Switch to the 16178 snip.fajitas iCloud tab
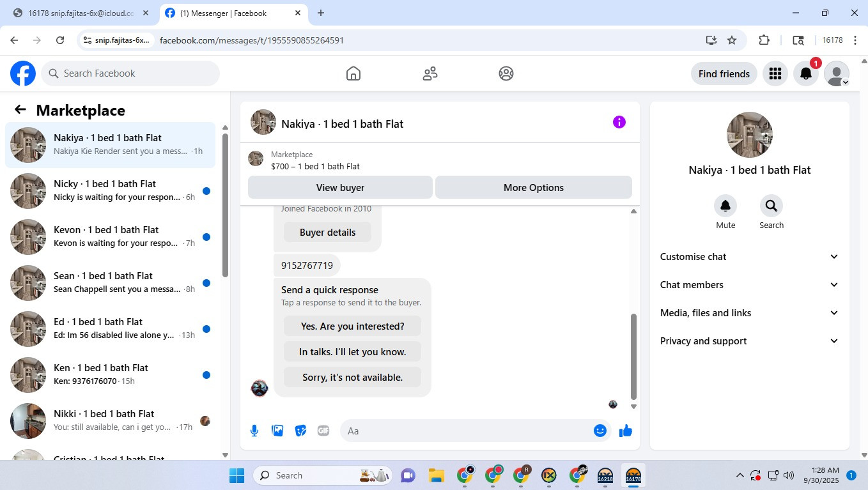Image resolution: width=868 pixels, height=490 pixels. point(80,13)
